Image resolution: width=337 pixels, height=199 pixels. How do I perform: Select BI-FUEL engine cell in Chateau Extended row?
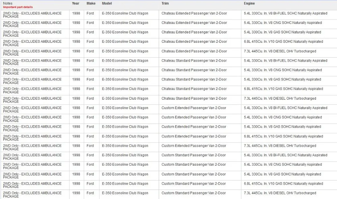coord(285,13)
